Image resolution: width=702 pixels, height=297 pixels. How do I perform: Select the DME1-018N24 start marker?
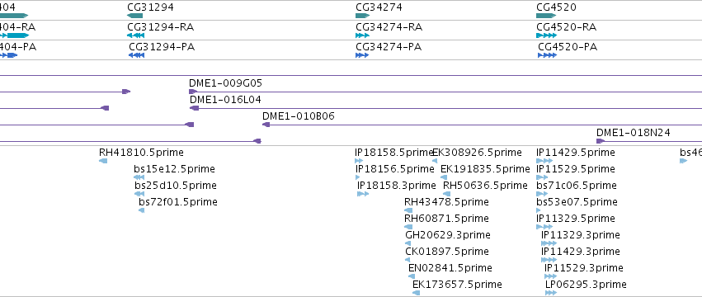coord(601,141)
